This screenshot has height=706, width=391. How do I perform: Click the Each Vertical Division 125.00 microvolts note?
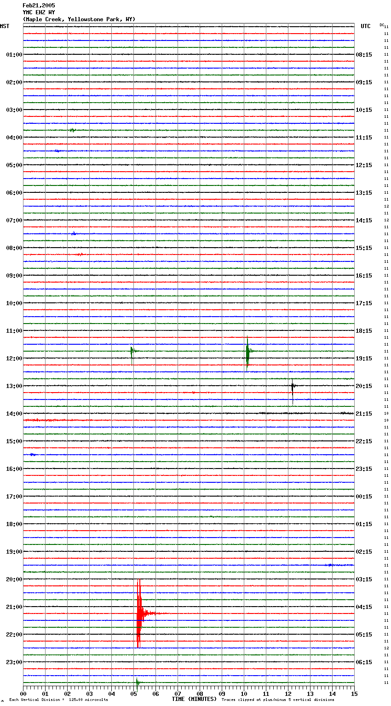[58, 700]
